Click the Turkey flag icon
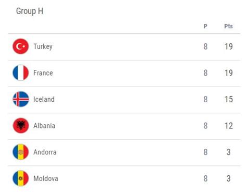This screenshot has height=192, width=247. tap(21, 46)
